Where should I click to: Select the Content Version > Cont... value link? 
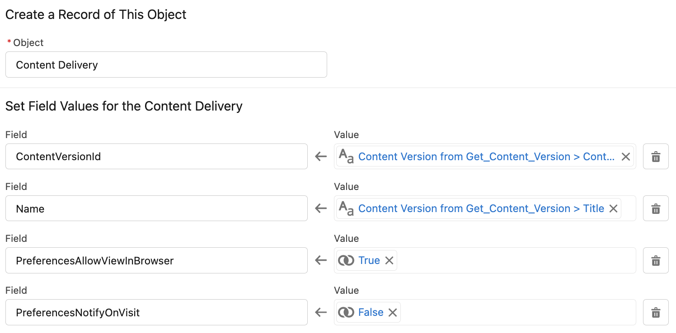(486, 157)
